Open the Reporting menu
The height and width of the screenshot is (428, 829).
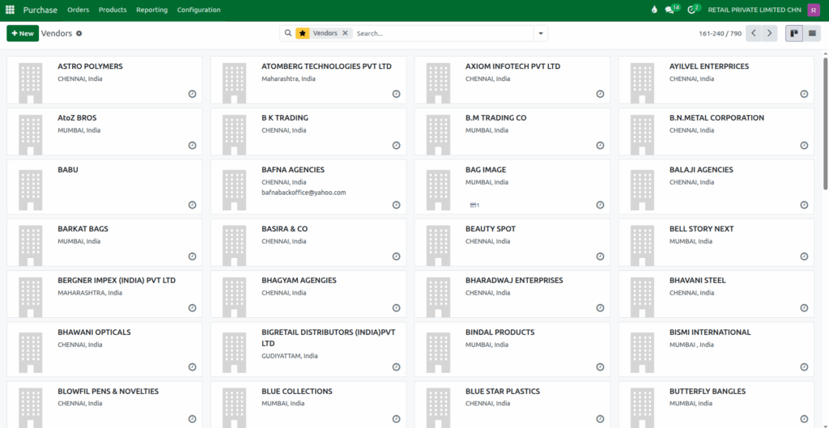coord(151,10)
